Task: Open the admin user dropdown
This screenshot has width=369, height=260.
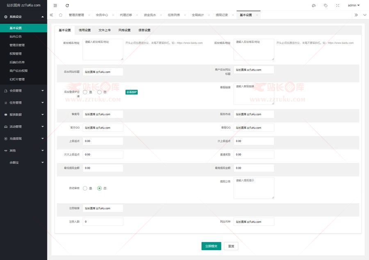Action: click(353, 5)
